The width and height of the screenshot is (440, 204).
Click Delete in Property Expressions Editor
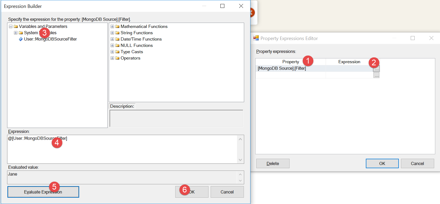click(273, 163)
